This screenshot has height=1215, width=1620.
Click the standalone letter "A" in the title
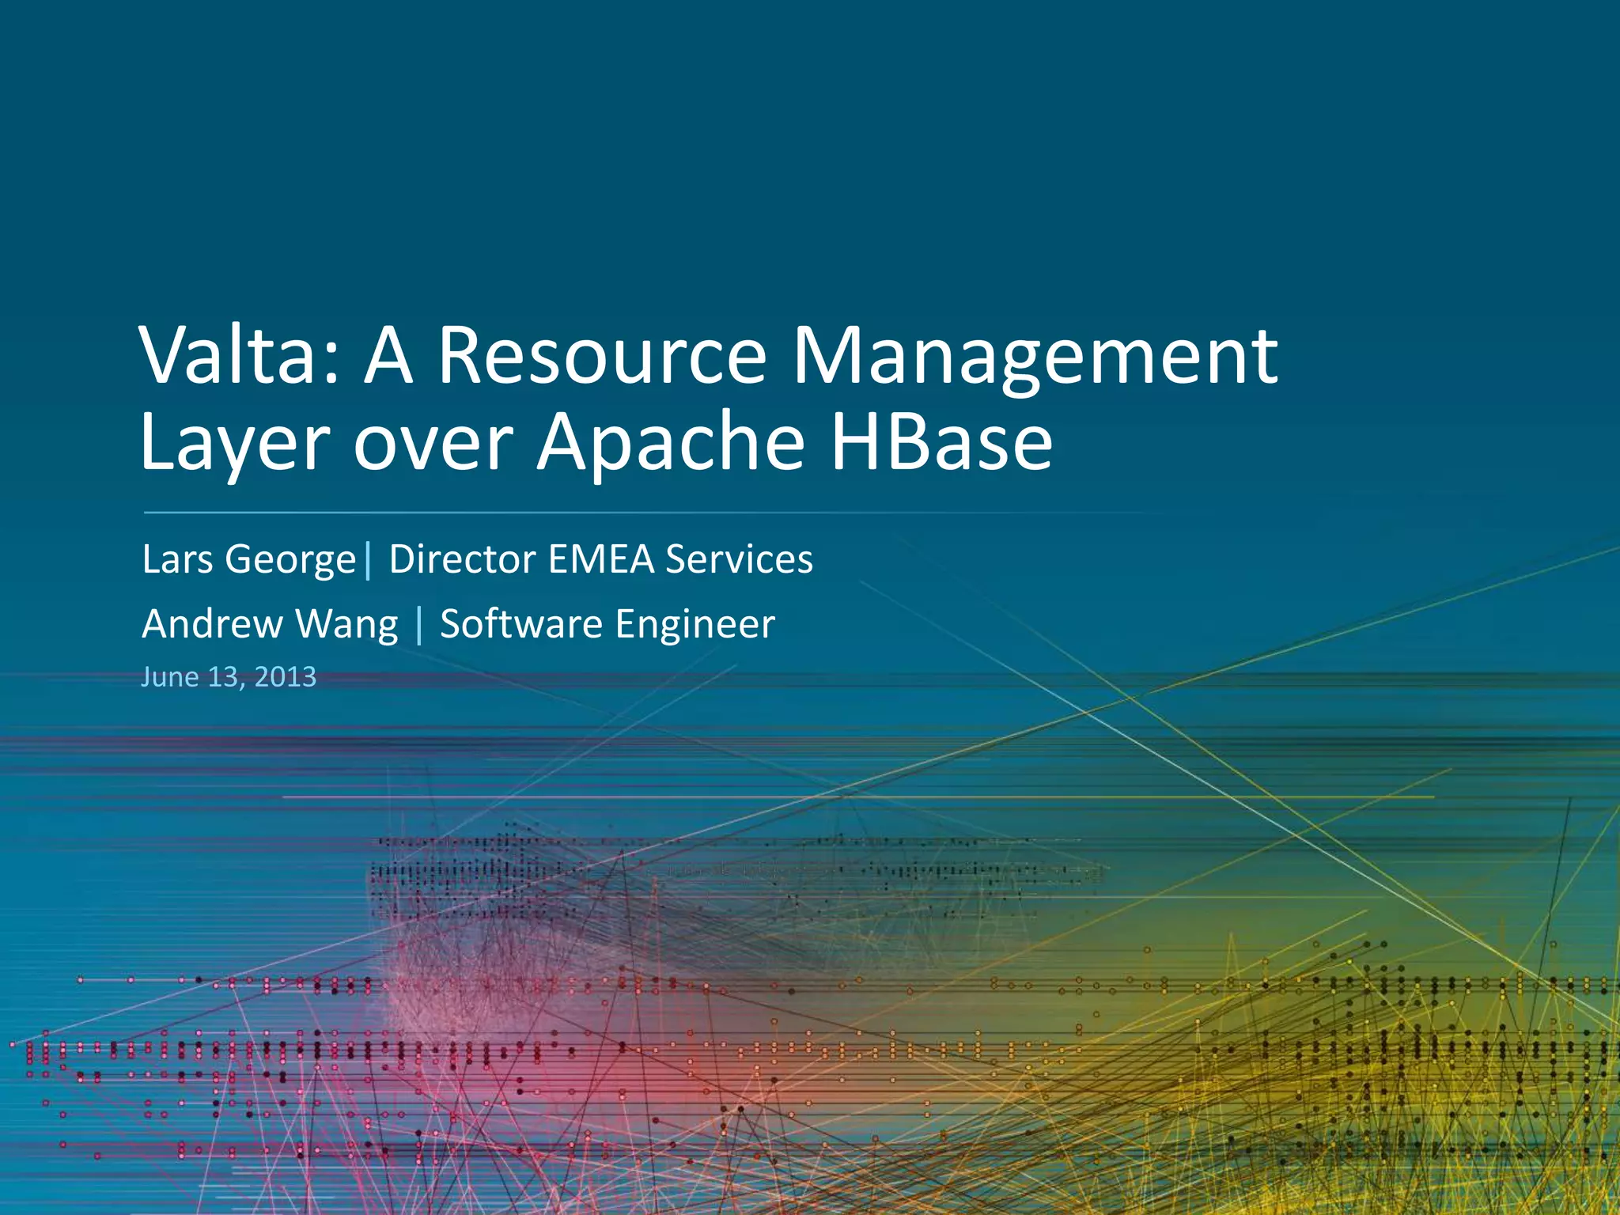[x=388, y=356]
